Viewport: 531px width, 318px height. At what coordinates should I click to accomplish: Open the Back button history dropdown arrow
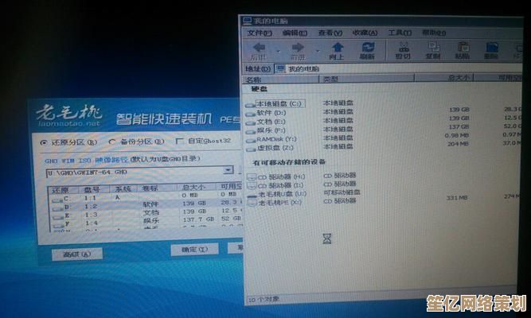click(x=279, y=51)
